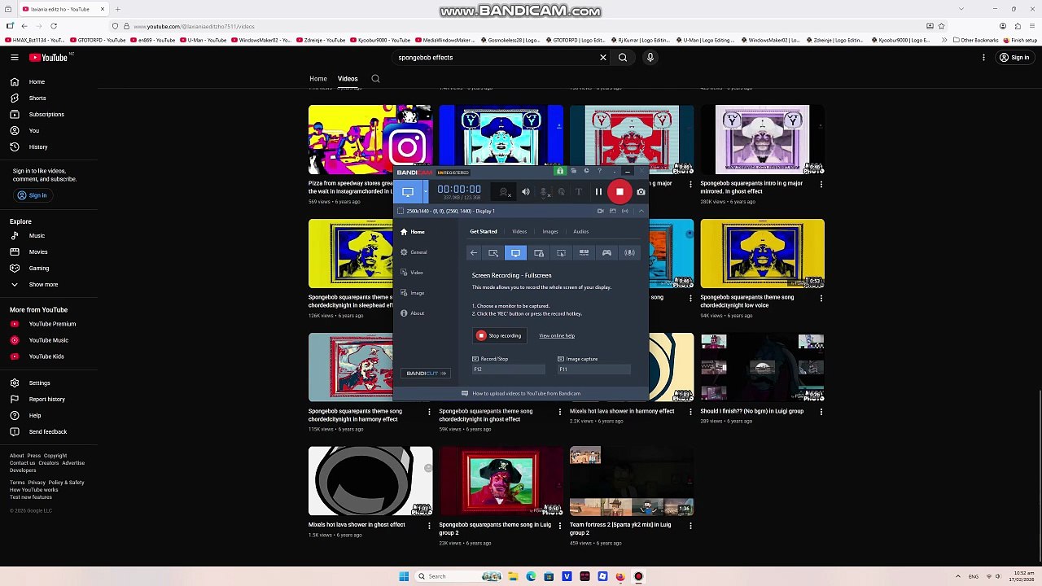Image resolution: width=1042 pixels, height=586 pixels.
Task: Select specific window lock recording mode
Action: click(539, 253)
